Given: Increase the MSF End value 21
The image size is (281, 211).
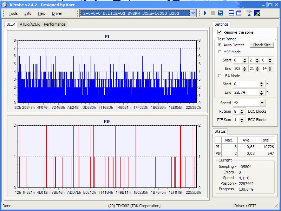Looking at the screenshot, I should [257, 67].
